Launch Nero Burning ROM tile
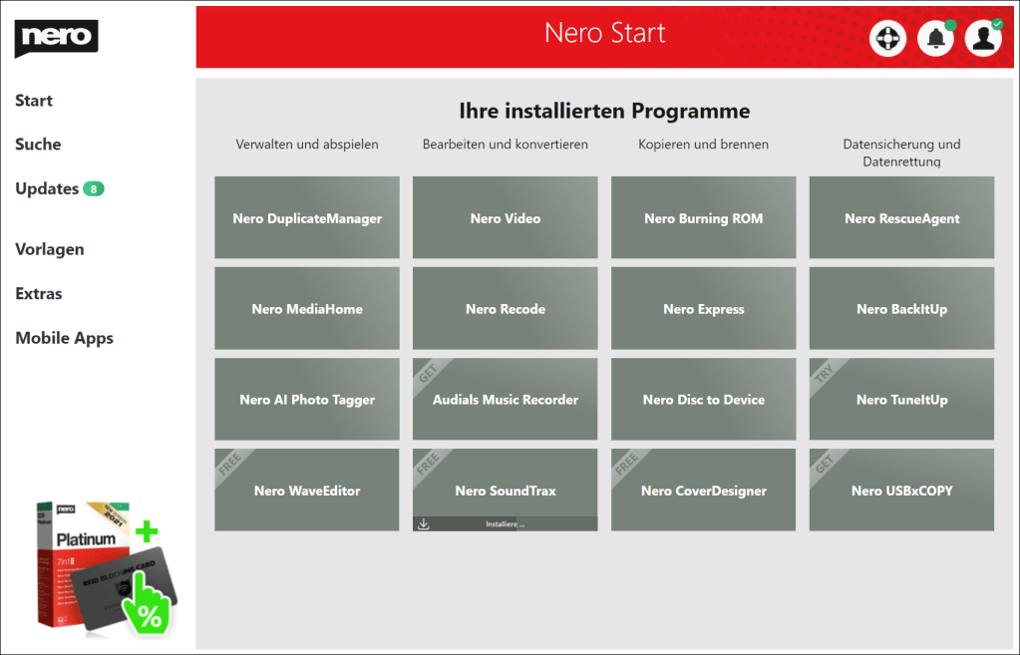The image size is (1020, 655). point(703,218)
